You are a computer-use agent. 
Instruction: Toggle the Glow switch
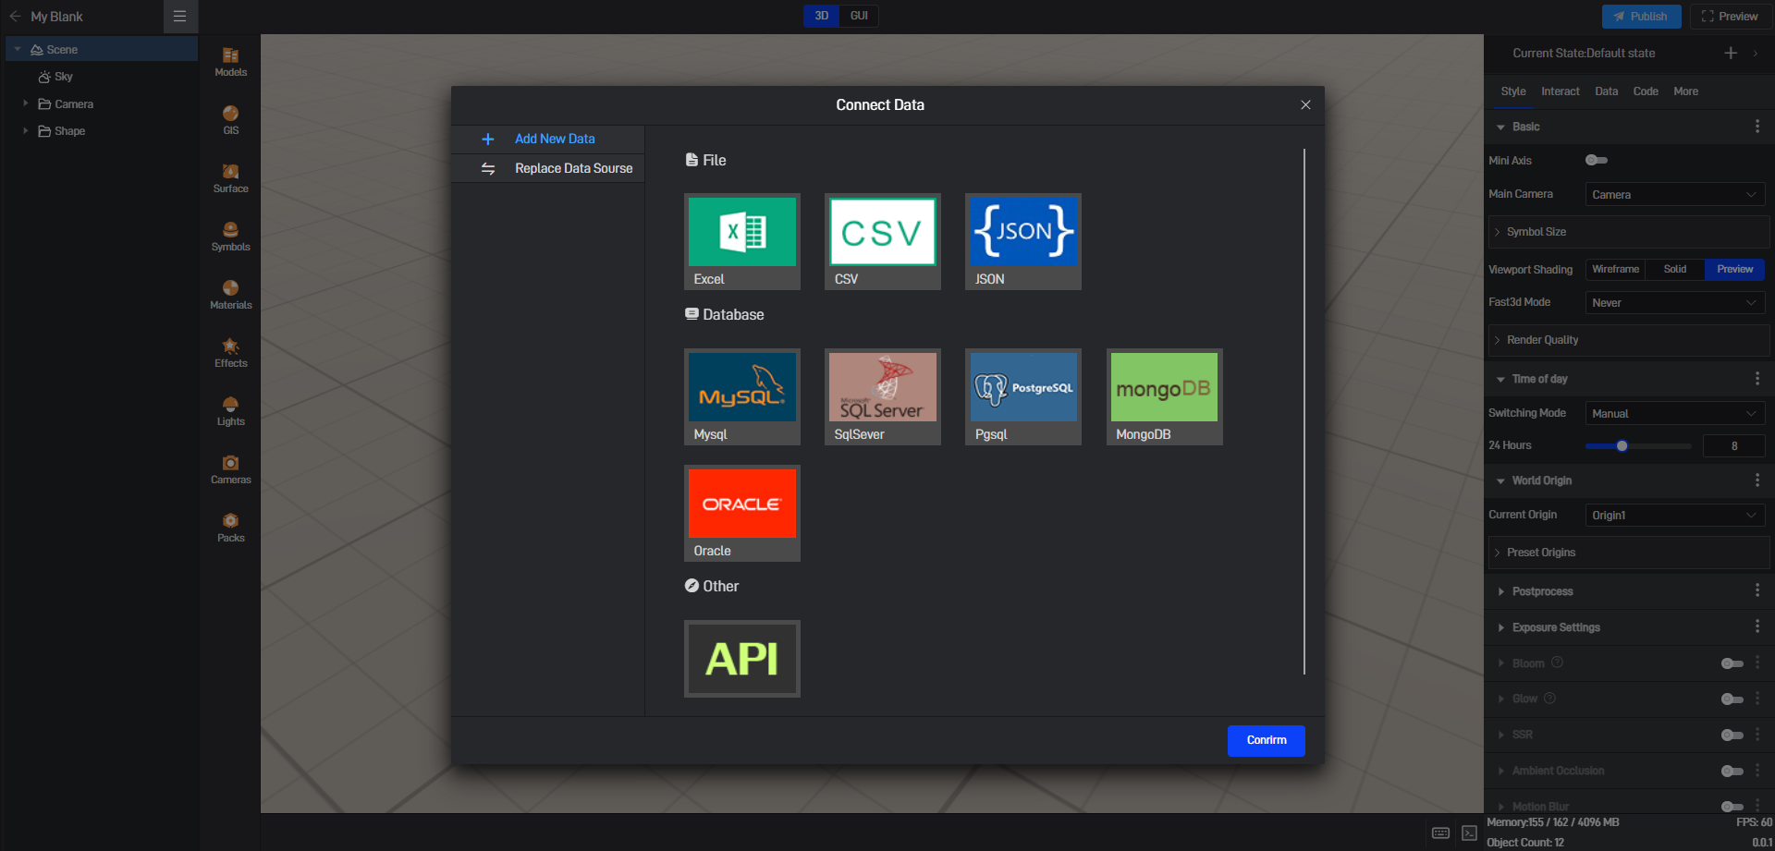[x=1732, y=699]
